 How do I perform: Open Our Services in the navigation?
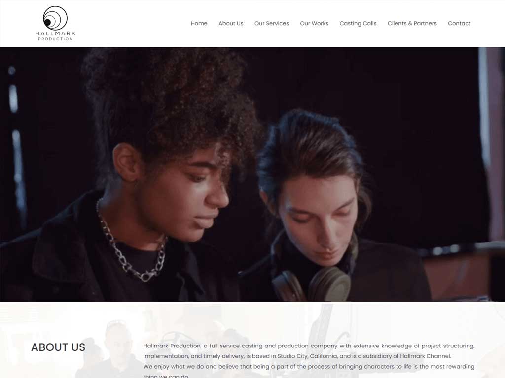(x=272, y=23)
